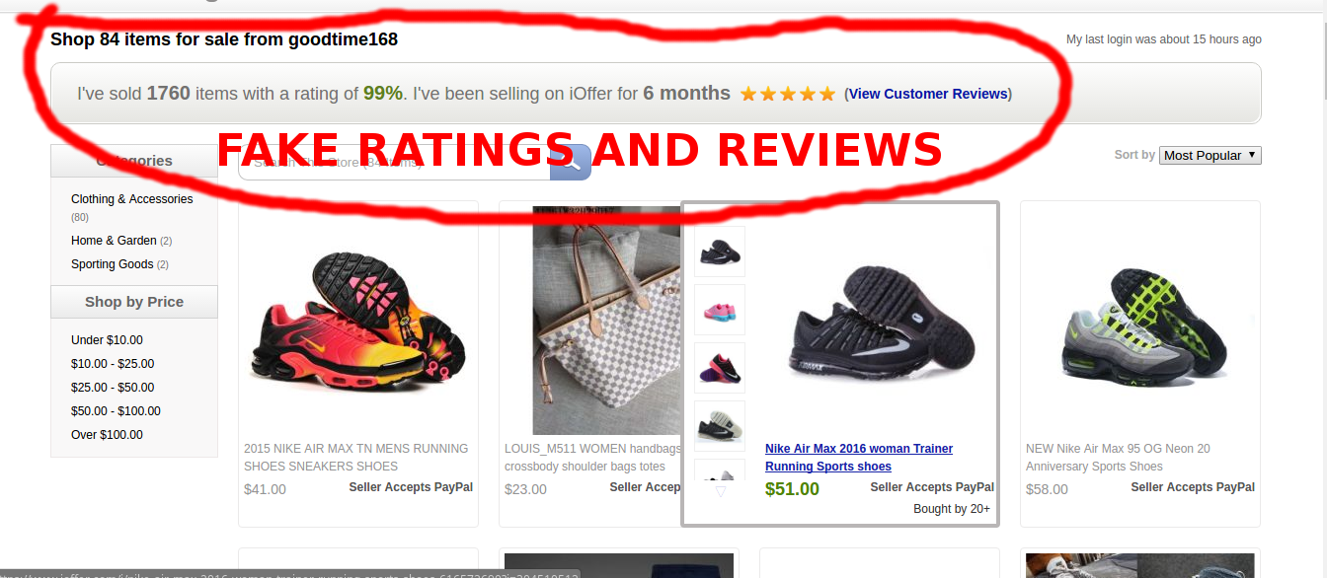
Task: Open the Nike Air Max 95 Neon image
Action: 1140,321
